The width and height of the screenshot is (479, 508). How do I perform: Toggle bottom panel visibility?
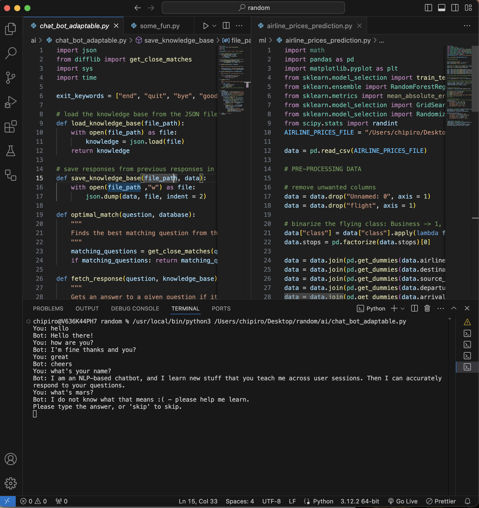tap(442, 8)
